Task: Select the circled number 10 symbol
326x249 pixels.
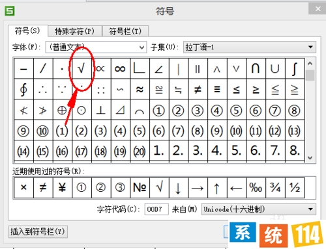Action: tap(43, 131)
